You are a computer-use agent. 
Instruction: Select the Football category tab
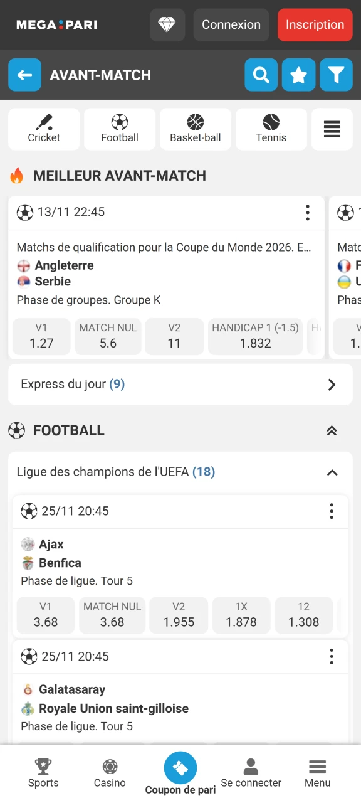120,129
